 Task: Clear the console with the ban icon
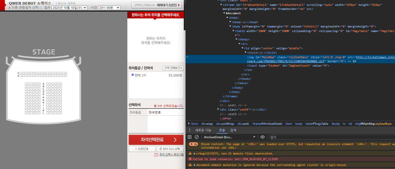click(x=197, y=137)
